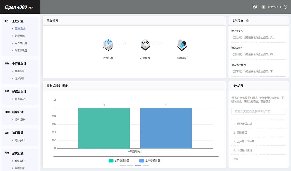Click the 应用单位 building icon

pyautogui.click(x=182, y=45)
